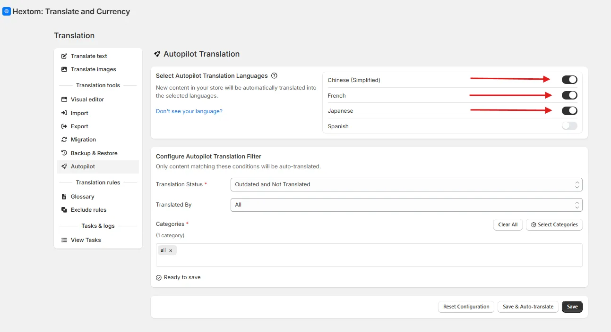Click the Select Categories button
This screenshot has width=611, height=332.
(x=554, y=225)
